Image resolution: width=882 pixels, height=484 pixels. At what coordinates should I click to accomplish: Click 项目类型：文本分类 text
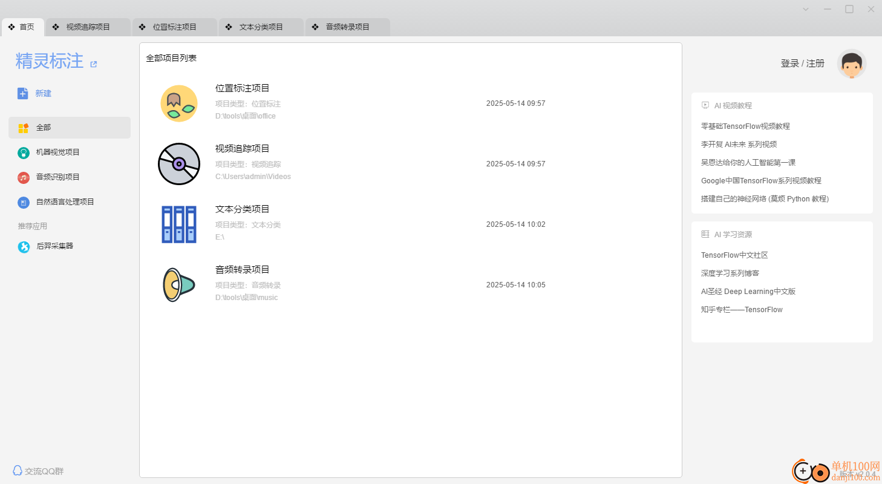[x=248, y=225]
